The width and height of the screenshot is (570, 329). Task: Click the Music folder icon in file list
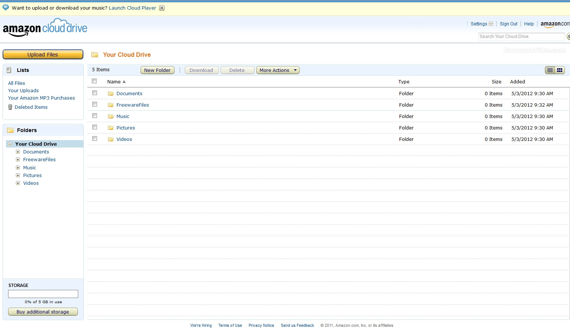click(x=111, y=117)
